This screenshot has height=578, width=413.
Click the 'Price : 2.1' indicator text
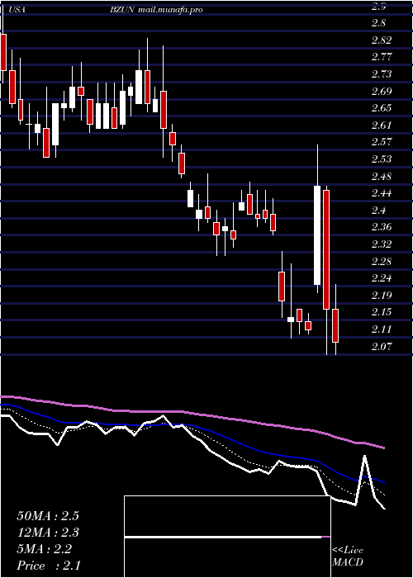pos(49,566)
